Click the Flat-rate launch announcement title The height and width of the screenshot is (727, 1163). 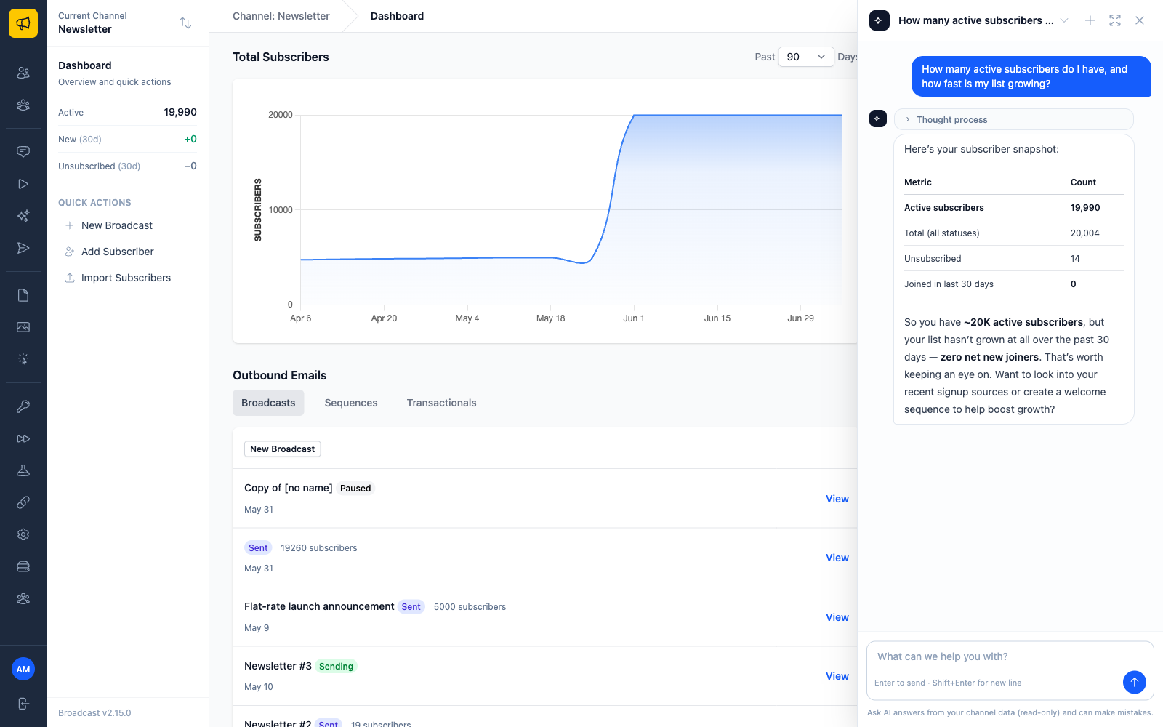(319, 606)
